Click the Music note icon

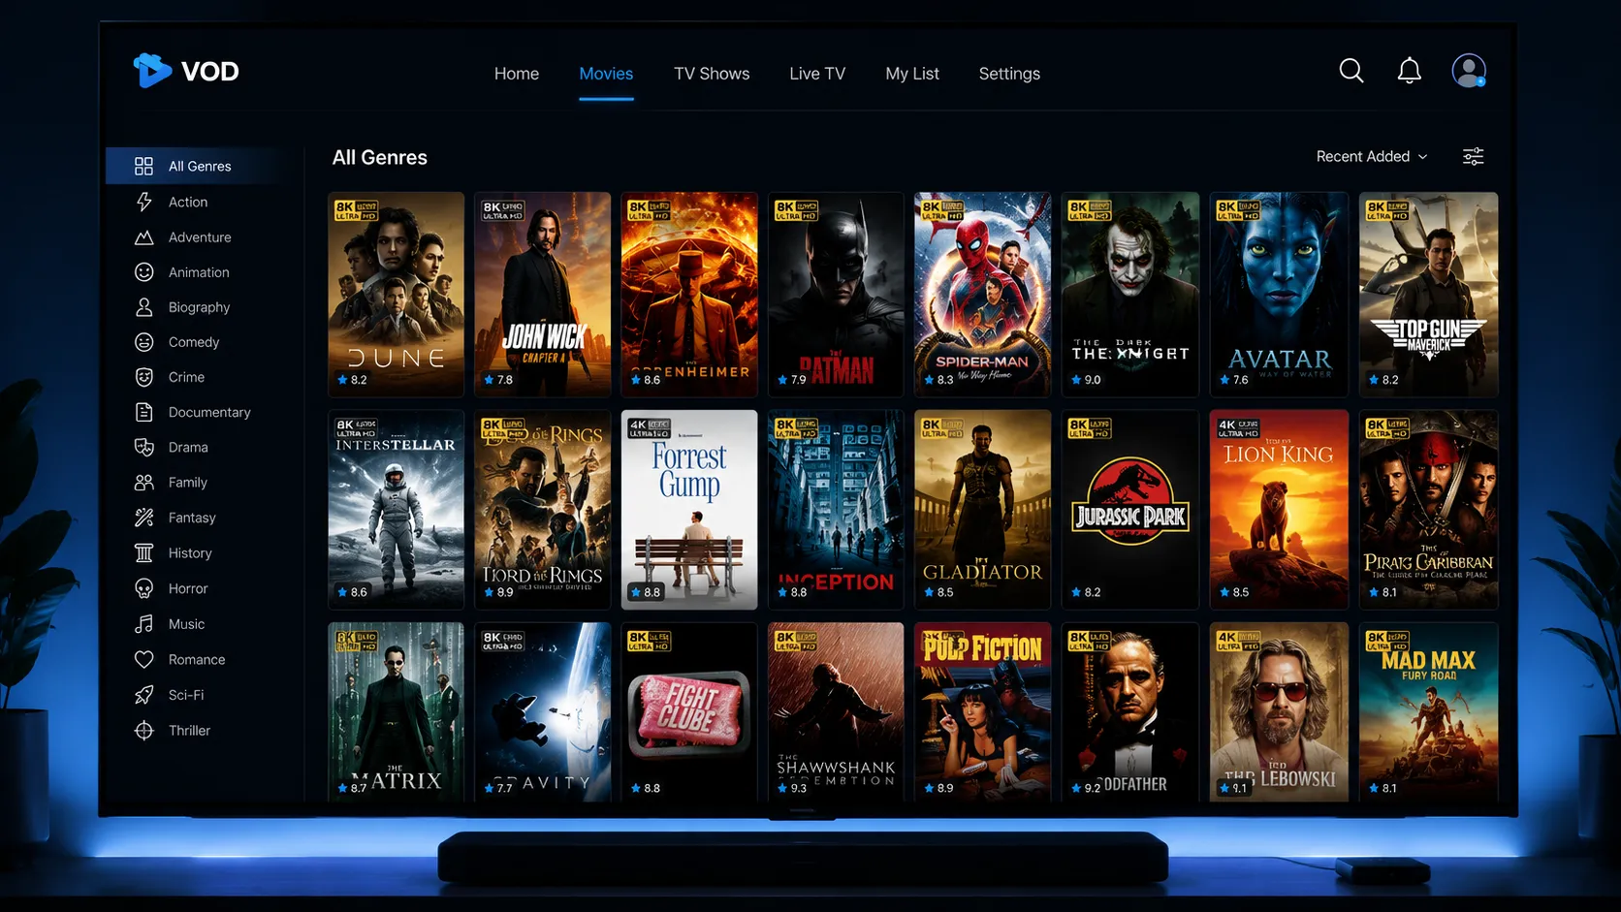tap(143, 624)
